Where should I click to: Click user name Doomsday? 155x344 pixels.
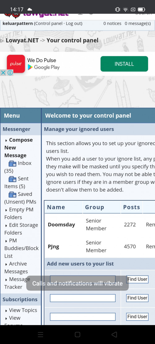(x=61, y=225)
